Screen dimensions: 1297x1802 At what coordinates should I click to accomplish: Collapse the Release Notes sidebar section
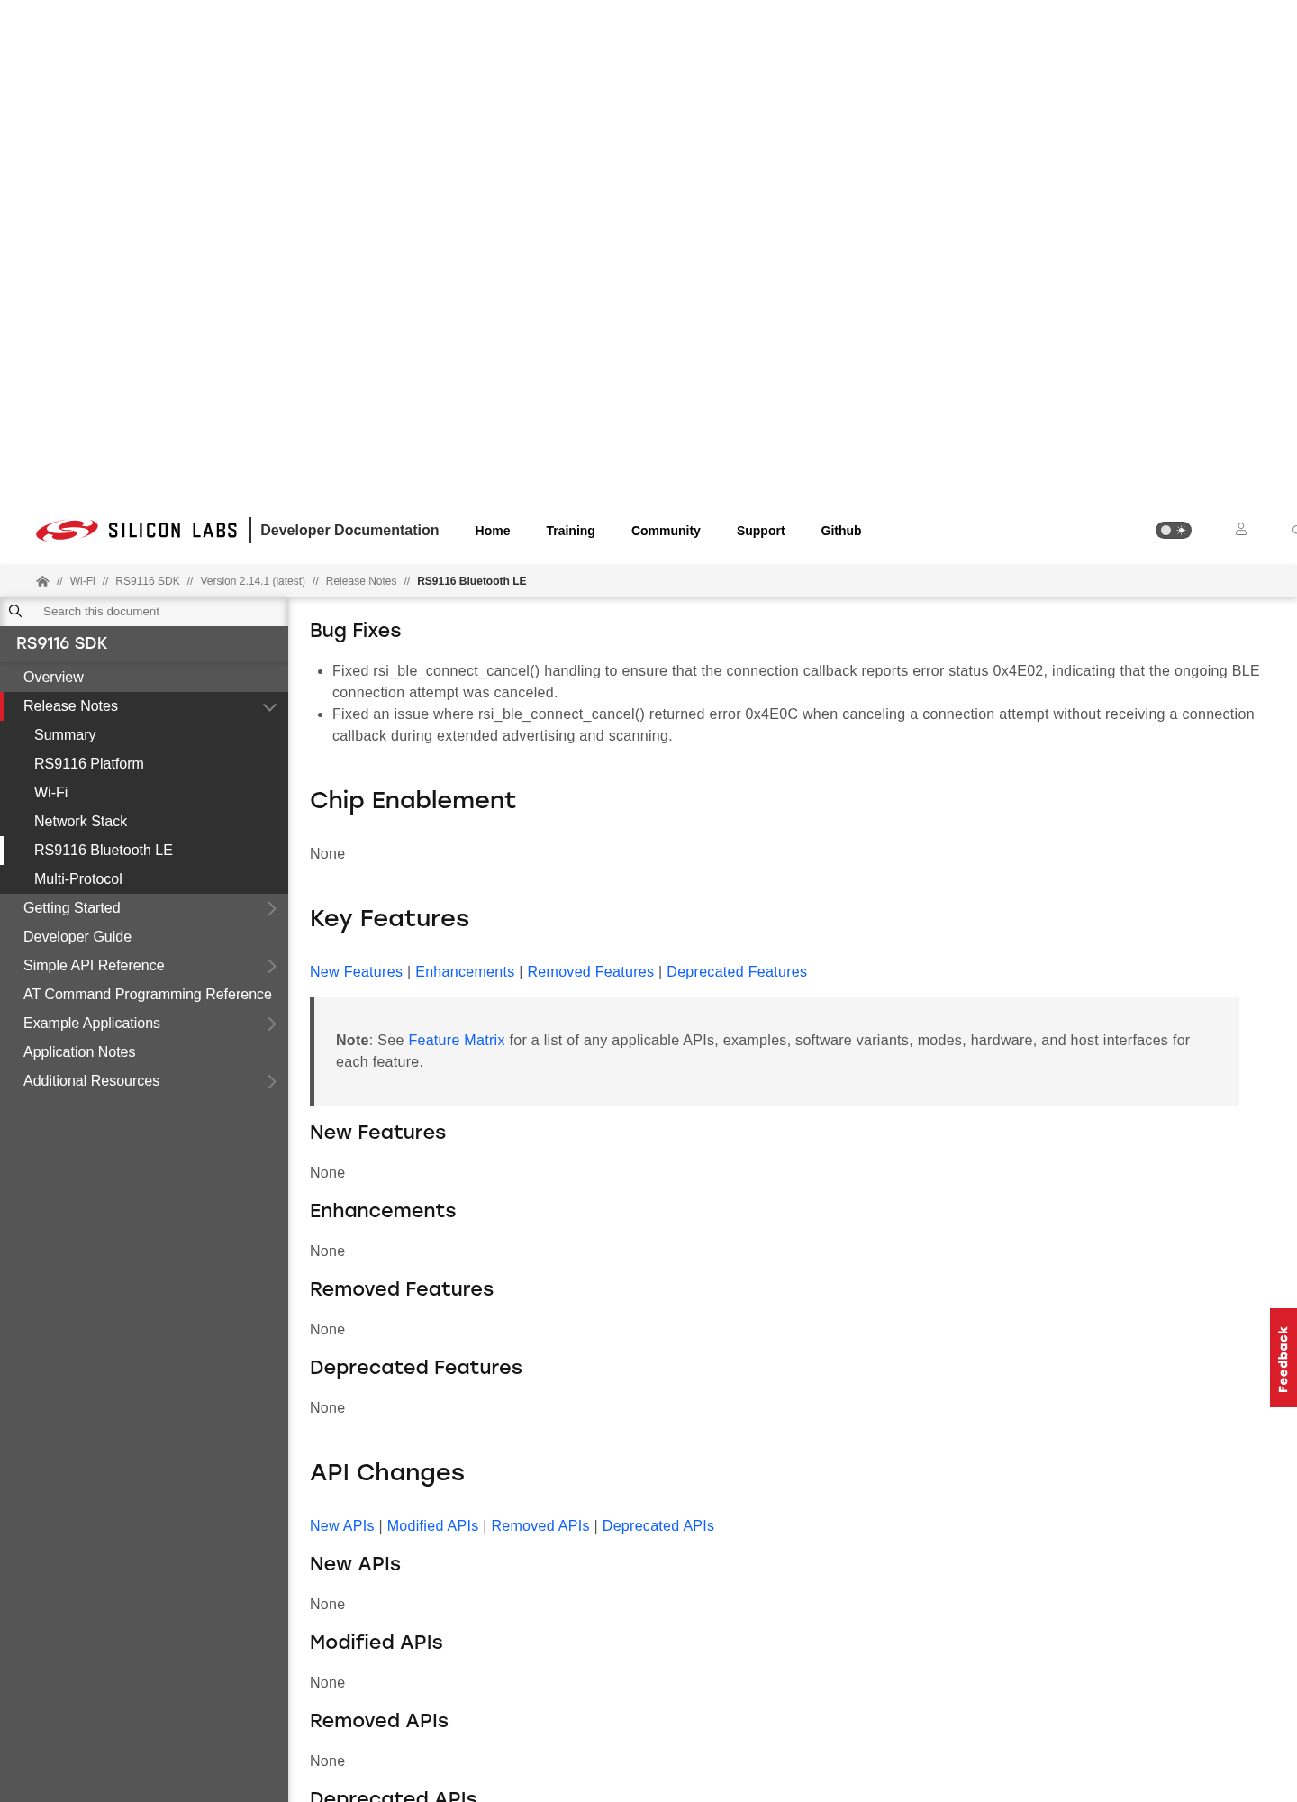coord(269,706)
